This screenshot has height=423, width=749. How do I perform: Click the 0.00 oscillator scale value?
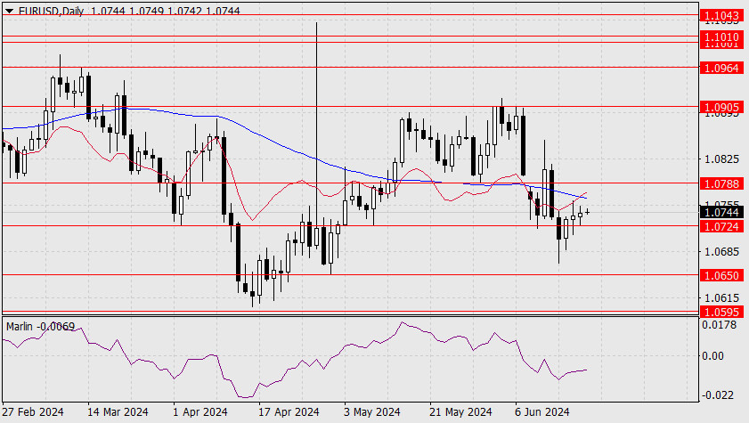coord(712,355)
